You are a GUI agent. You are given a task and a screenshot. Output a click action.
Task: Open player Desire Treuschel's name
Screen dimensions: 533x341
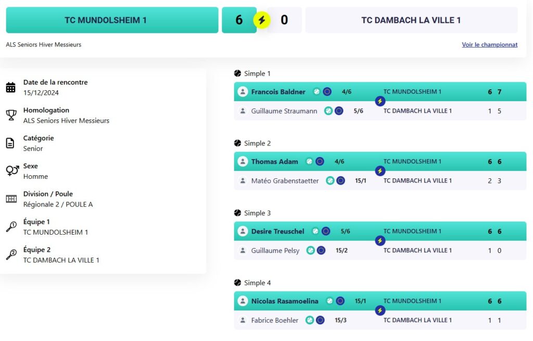(278, 232)
